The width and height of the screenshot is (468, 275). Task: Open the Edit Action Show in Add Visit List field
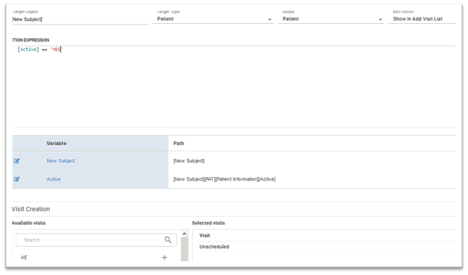(x=422, y=19)
